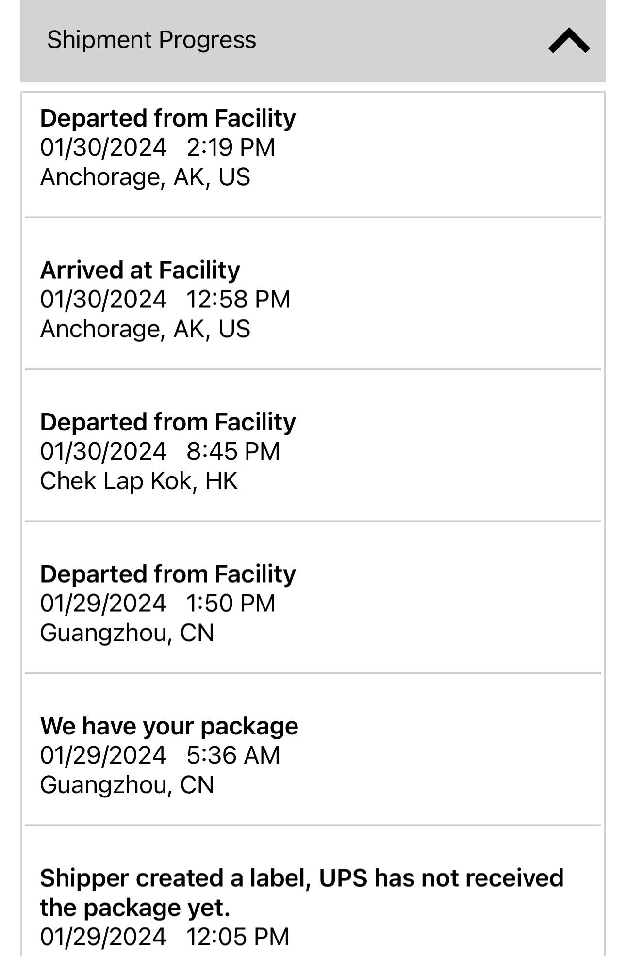Tap the 'Chek Lap Kok, HK' location

pyautogui.click(x=139, y=481)
